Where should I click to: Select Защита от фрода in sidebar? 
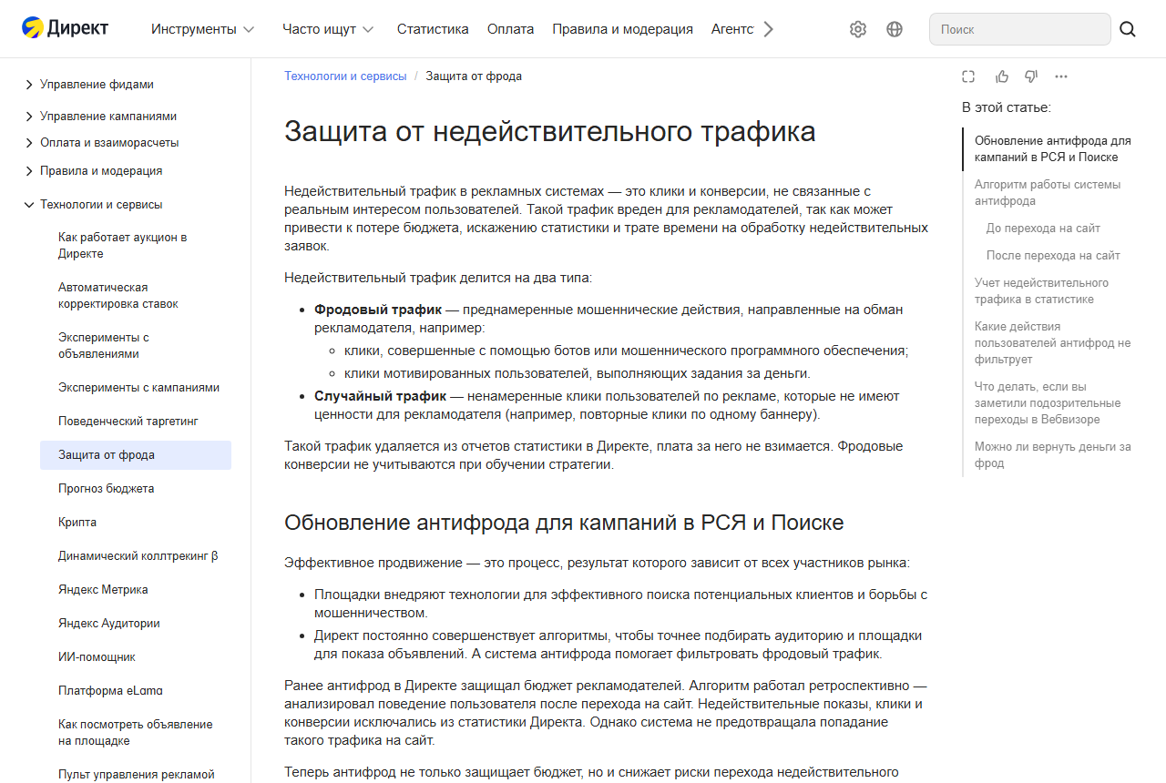(x=136, y=455)
